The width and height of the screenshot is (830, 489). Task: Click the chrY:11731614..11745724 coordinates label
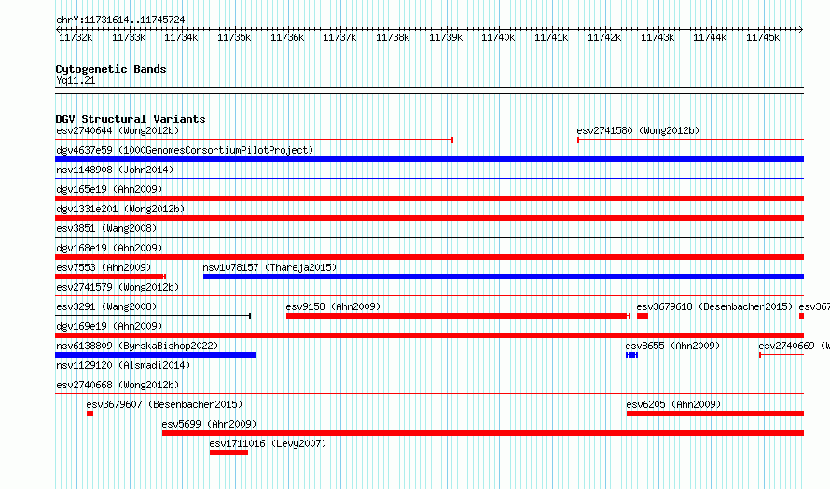pyautogui.click(x=120, y=20)
